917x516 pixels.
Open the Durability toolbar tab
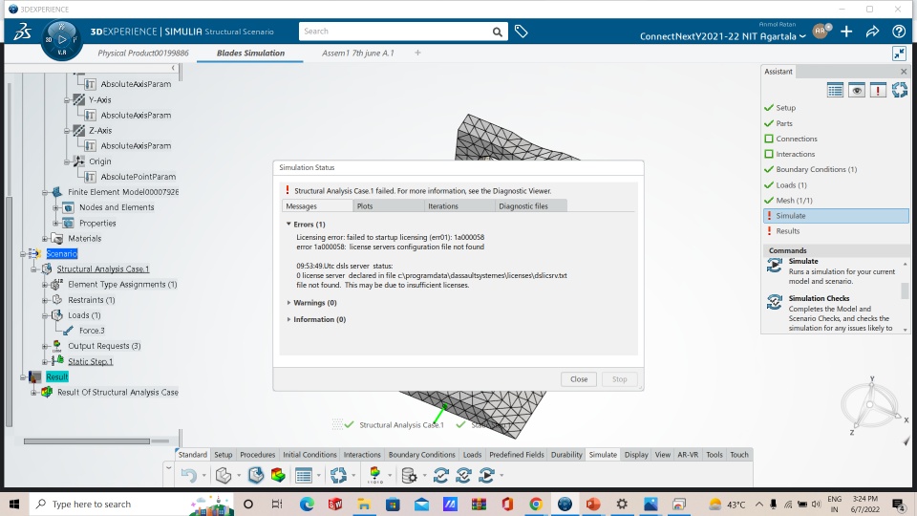(x=566, y=455)
